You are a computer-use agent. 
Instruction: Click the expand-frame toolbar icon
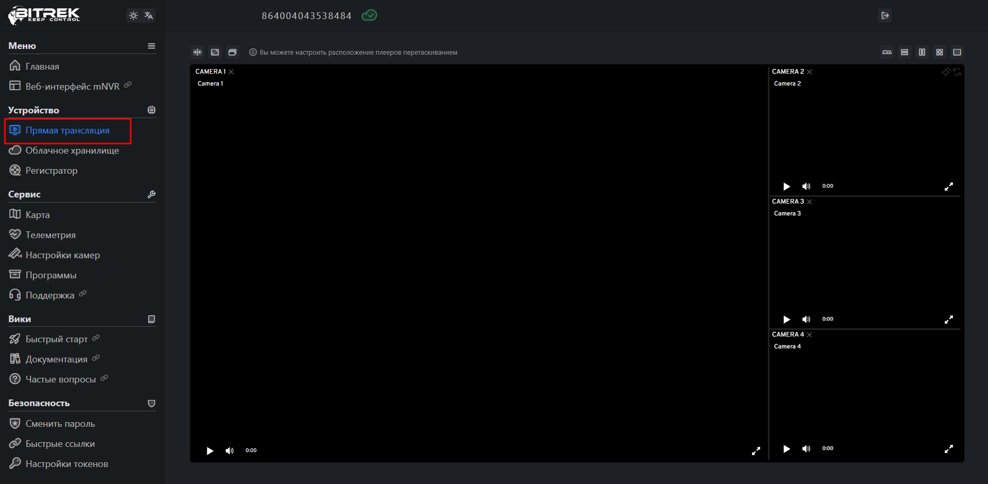(x=215, y=52)
